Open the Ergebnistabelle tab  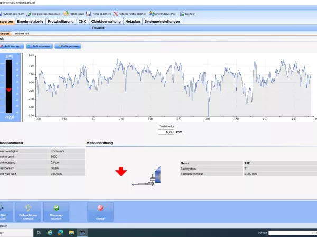click(30, 22)
